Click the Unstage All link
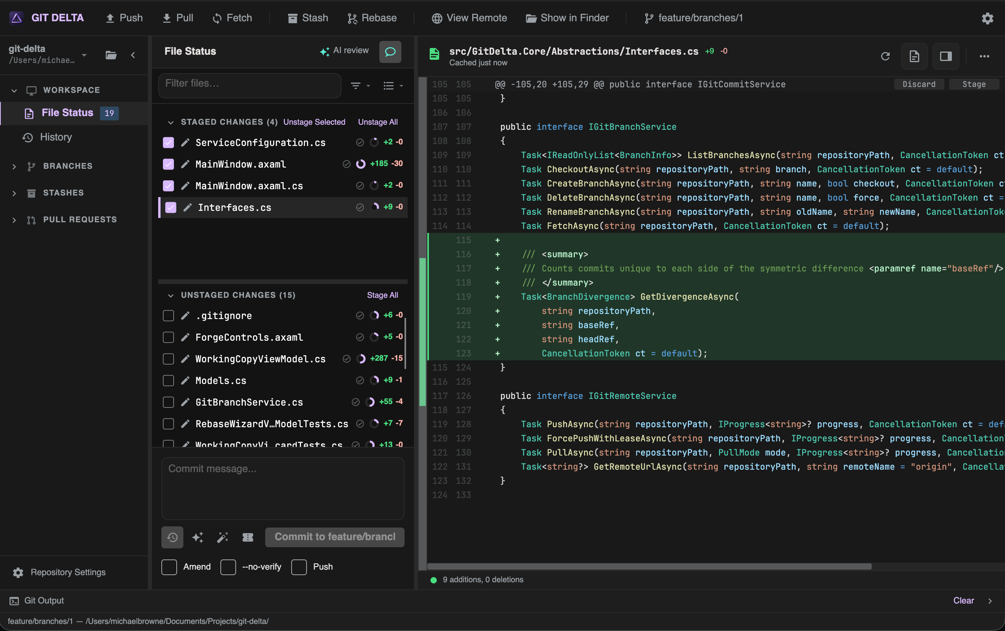The image size is (1005, 631). pos(378,122)
